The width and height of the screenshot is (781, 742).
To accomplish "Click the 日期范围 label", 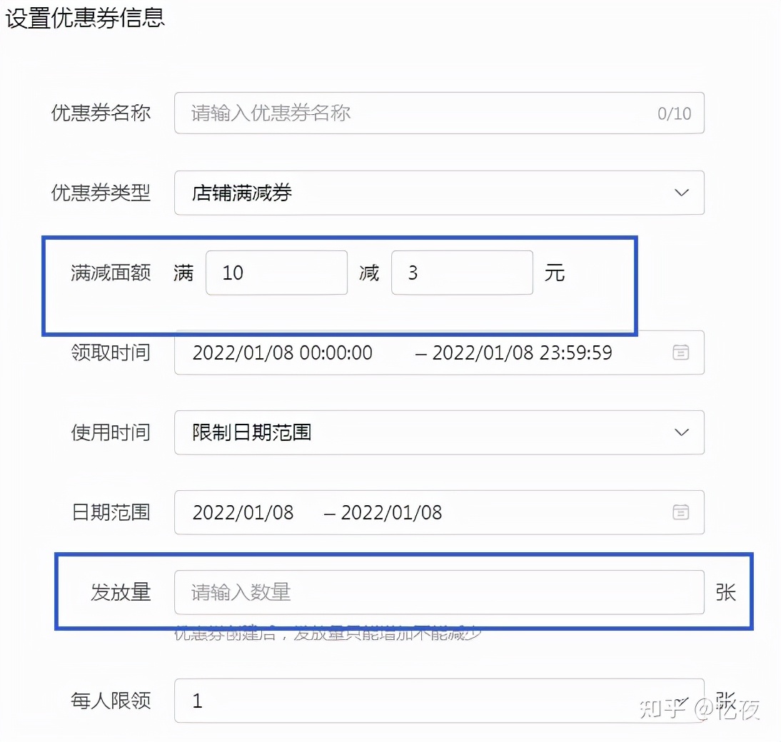I will tap(111, 512).
